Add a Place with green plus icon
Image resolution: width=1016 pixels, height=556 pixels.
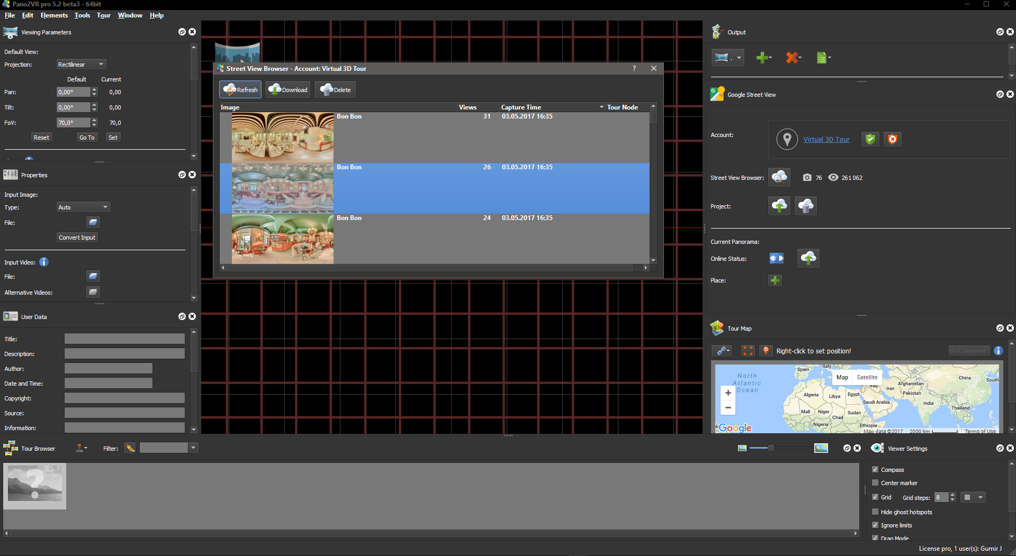tap(775, 280)
